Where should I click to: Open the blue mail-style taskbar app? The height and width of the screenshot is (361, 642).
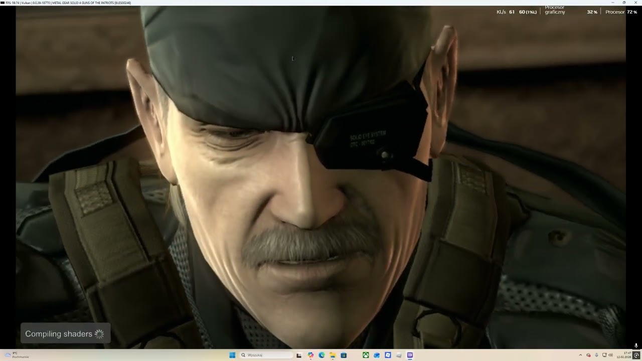(377, 355)
